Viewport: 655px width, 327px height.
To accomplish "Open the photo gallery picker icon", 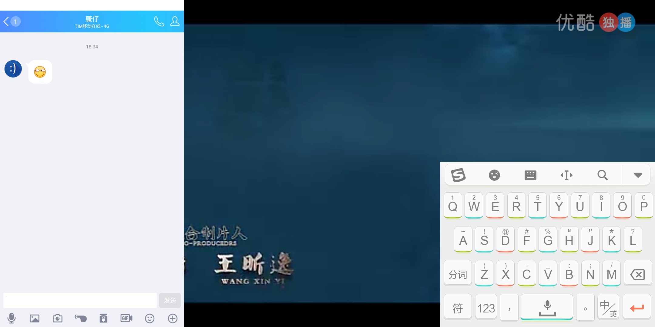I will point(35,318).
